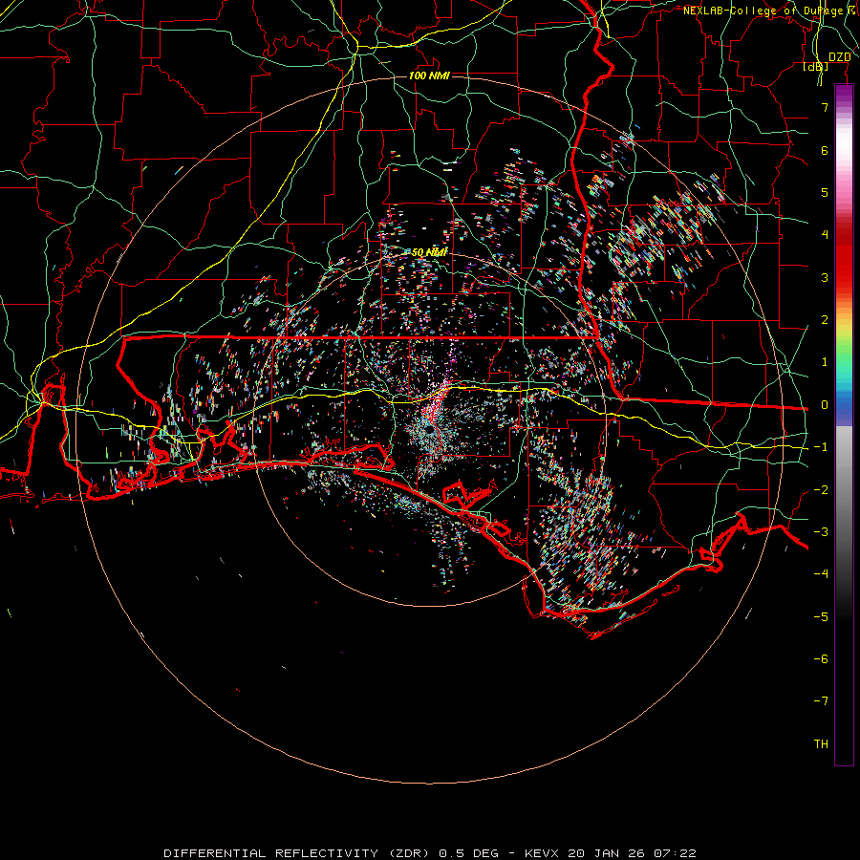Click the DZD product label
Viewport: 860px width, 860px height.
tap(840, 57)
